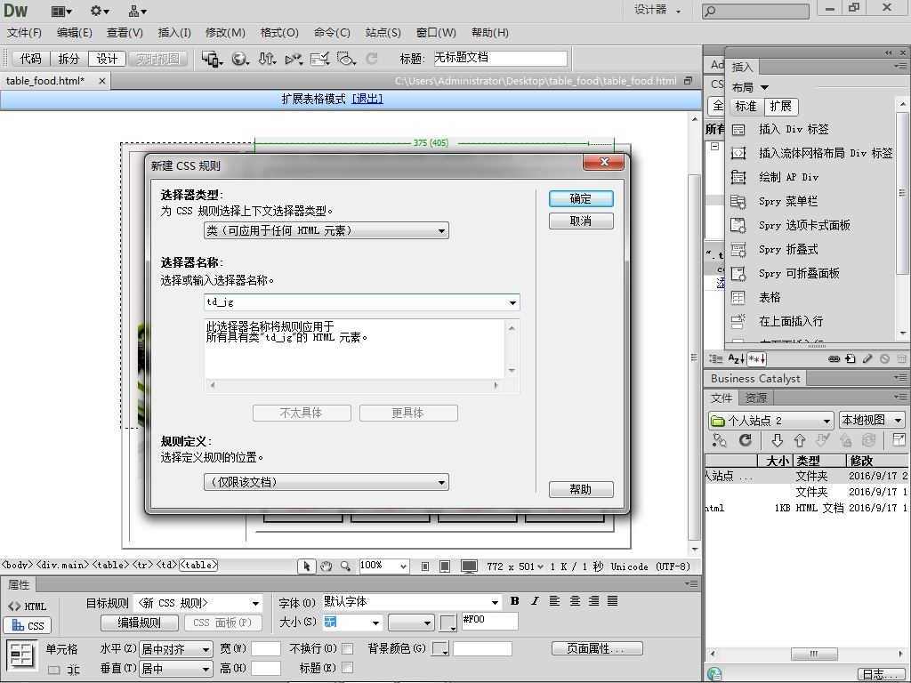The image size is (911, 683).
Task: Click the document title input field
Action: [500, 59]
